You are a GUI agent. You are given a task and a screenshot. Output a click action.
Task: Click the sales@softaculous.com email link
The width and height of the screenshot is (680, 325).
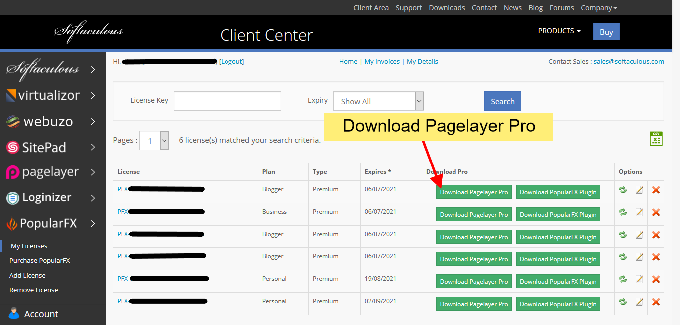(629, 61)
